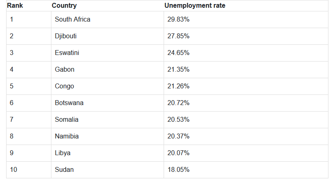
Task: Select the 21.26% rate cell
Action: [x=178, y=86]
